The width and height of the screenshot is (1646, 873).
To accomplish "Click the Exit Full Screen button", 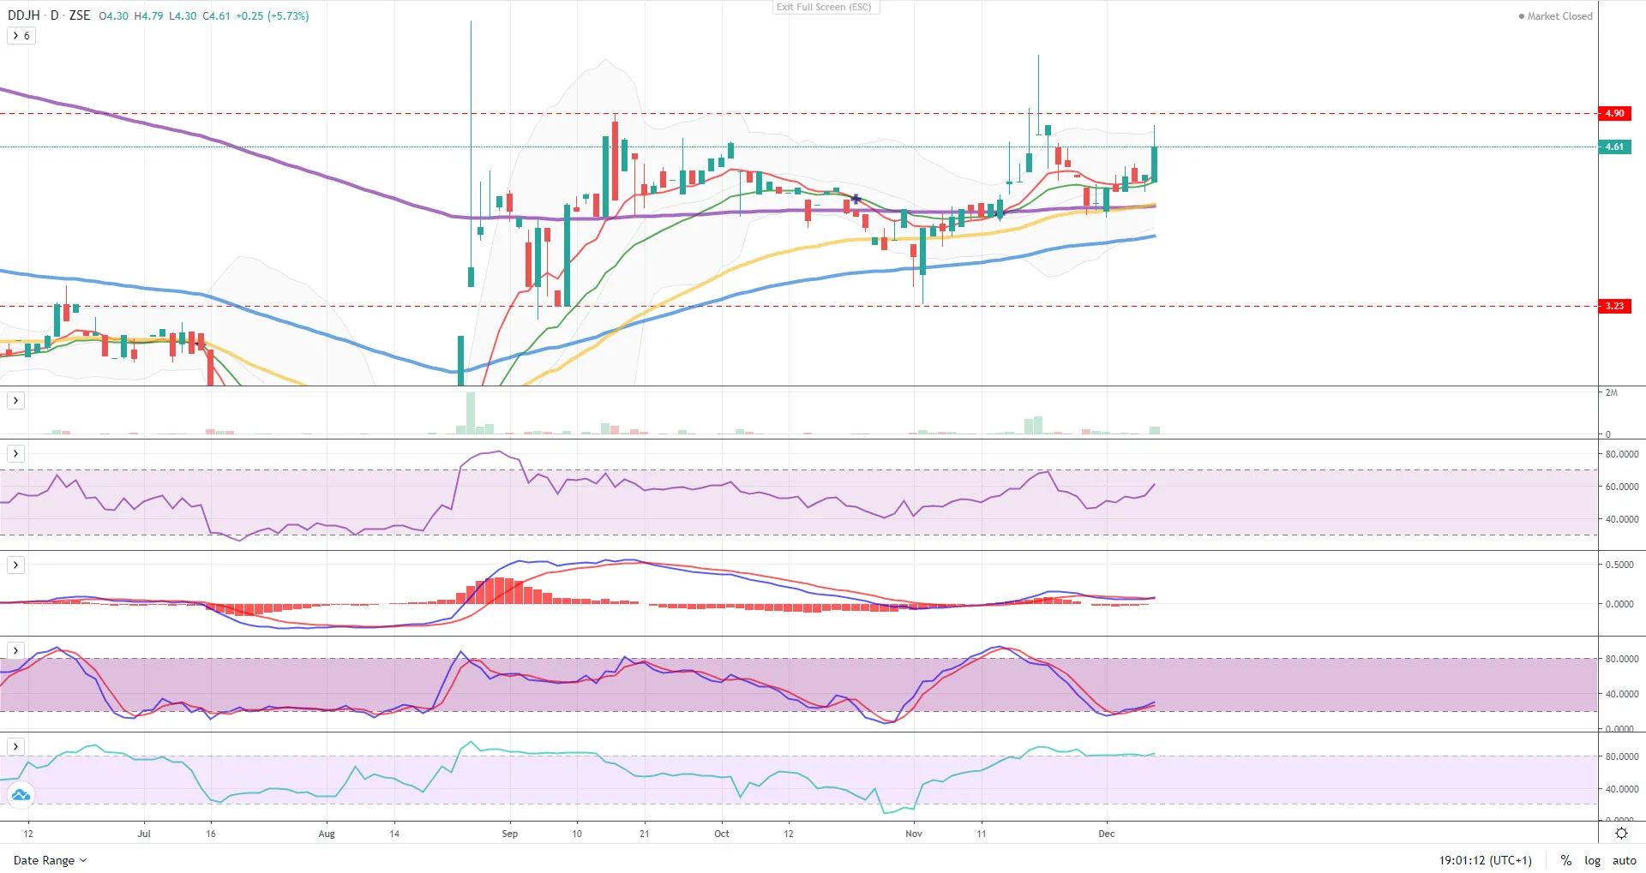I will pos(824,8).
